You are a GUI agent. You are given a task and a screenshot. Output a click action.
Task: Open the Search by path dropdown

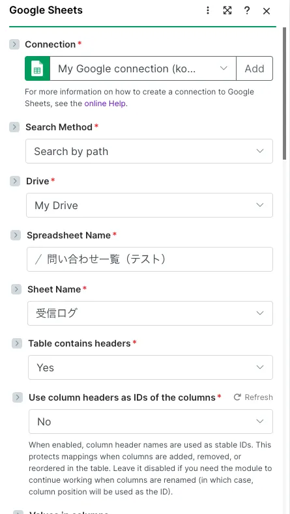(149, 151)
